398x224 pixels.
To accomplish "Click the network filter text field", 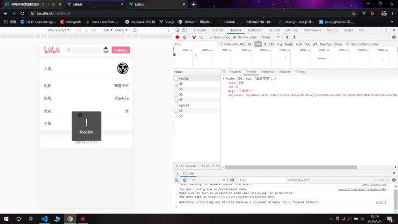I will (195, 44).
